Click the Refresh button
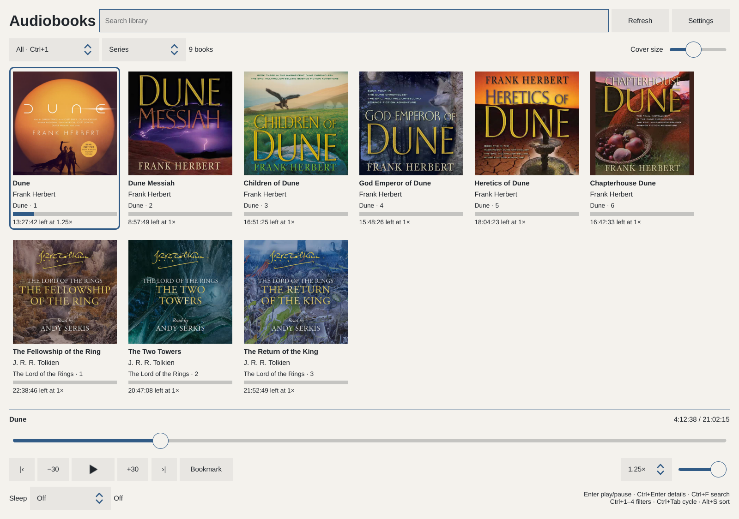The height and width of the screenshot is (519, 739). (x=640, y=21)
